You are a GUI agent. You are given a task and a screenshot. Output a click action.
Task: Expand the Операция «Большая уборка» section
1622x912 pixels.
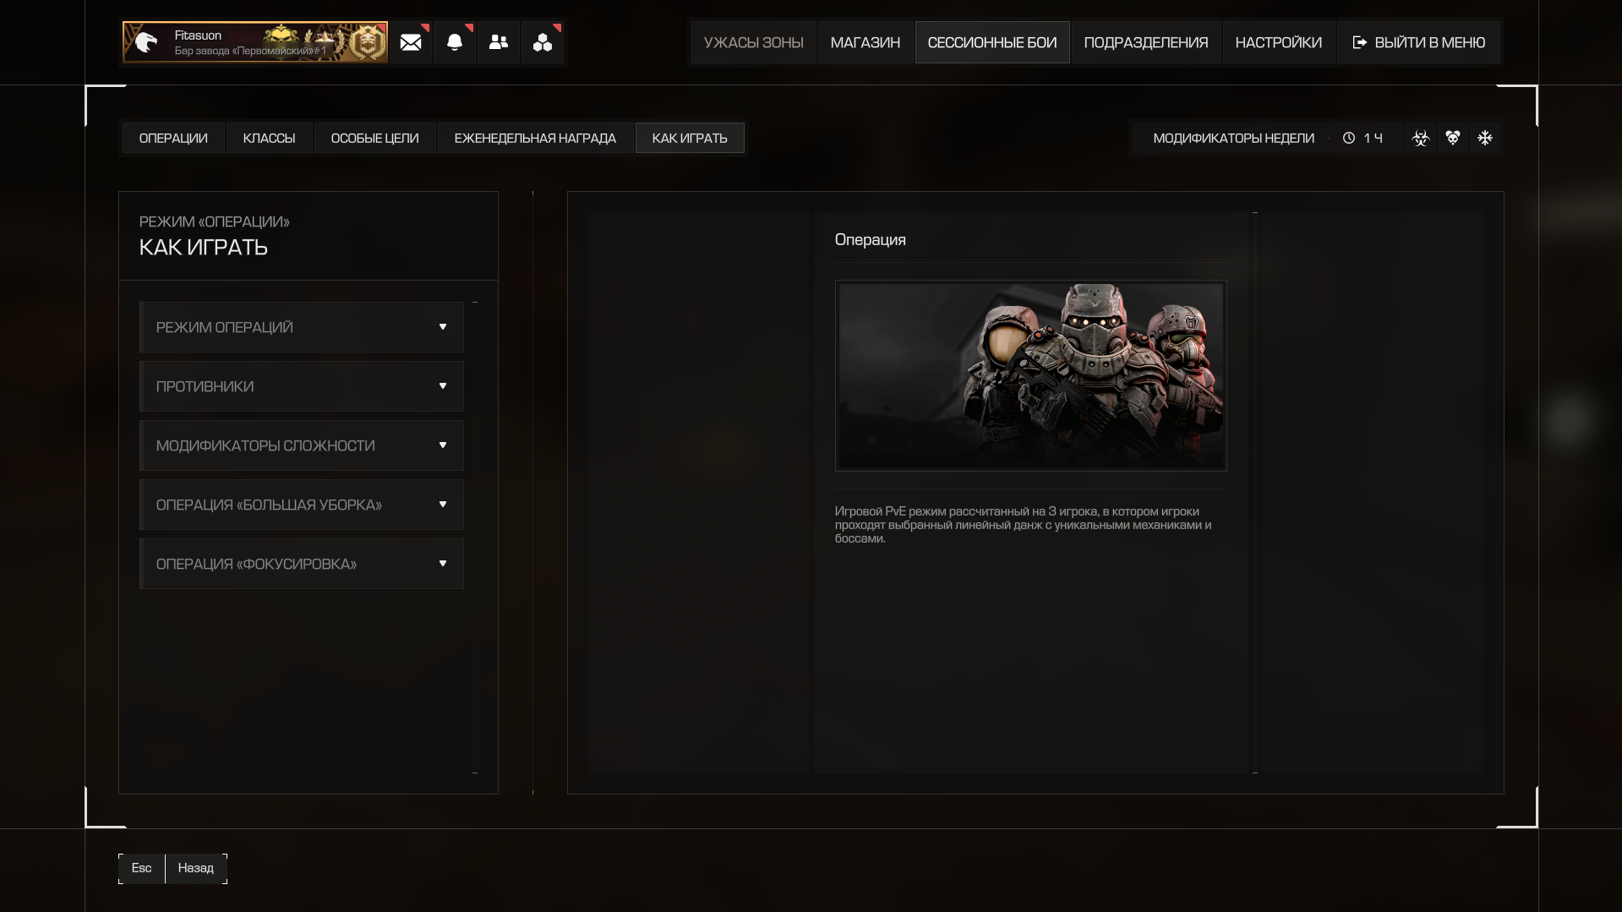click(302, 505)
